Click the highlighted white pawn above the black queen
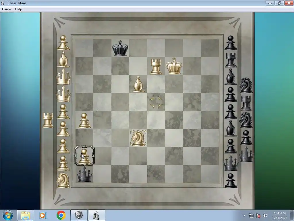This screenshot has width=294, height=221. click(84, 156)
